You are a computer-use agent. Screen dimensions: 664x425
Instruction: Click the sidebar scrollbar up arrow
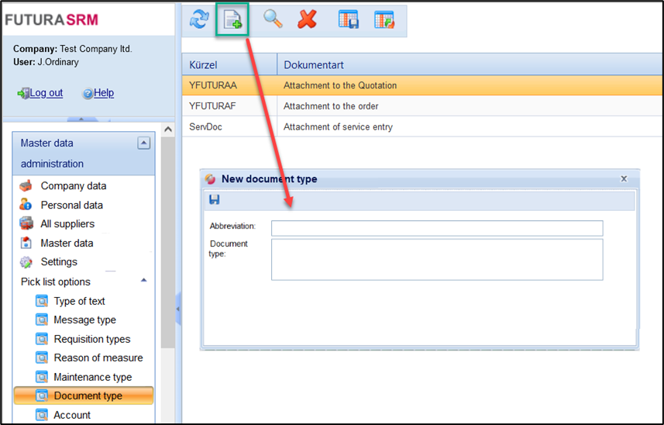coord(167,130)
